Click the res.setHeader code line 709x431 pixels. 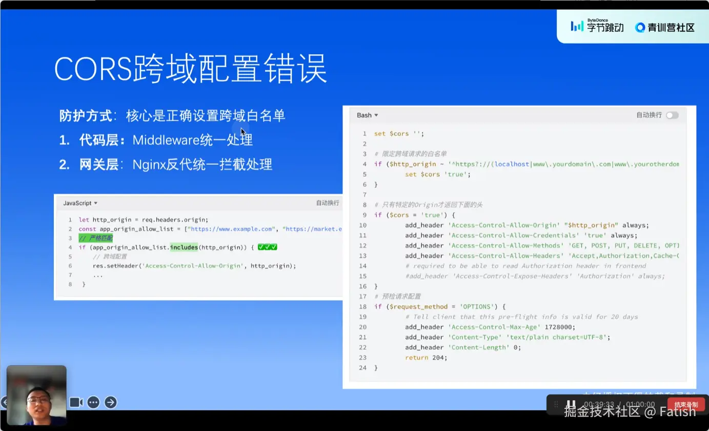tap(194, 266)
